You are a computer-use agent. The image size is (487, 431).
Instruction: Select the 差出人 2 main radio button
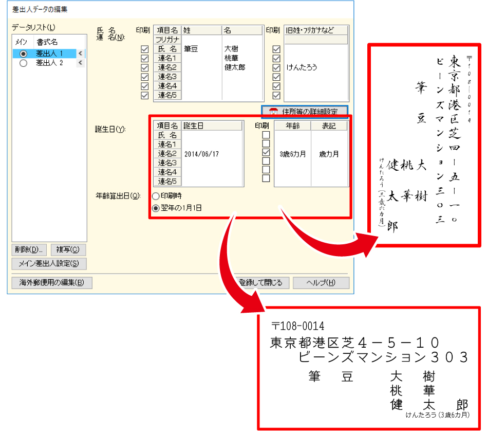pyautogui.click(x=23, y=63)
